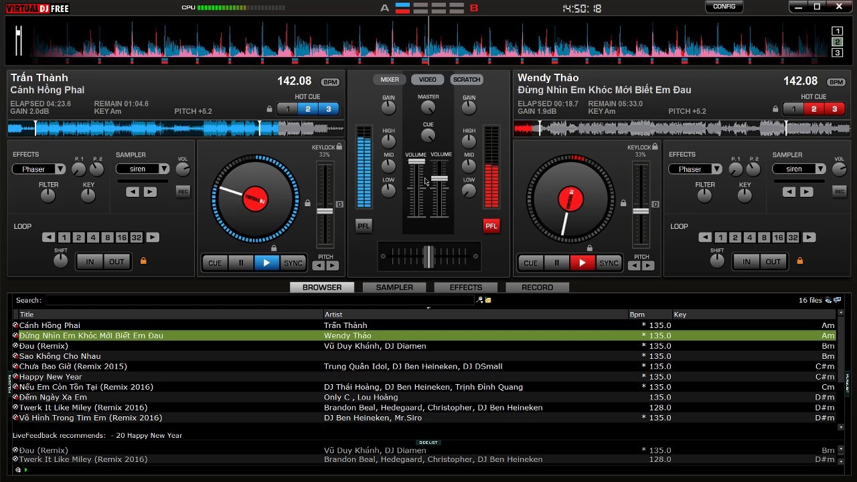This screenshot has height=482, width=857.
Task: Open the RECORD tab
Action: pos(537,287)
